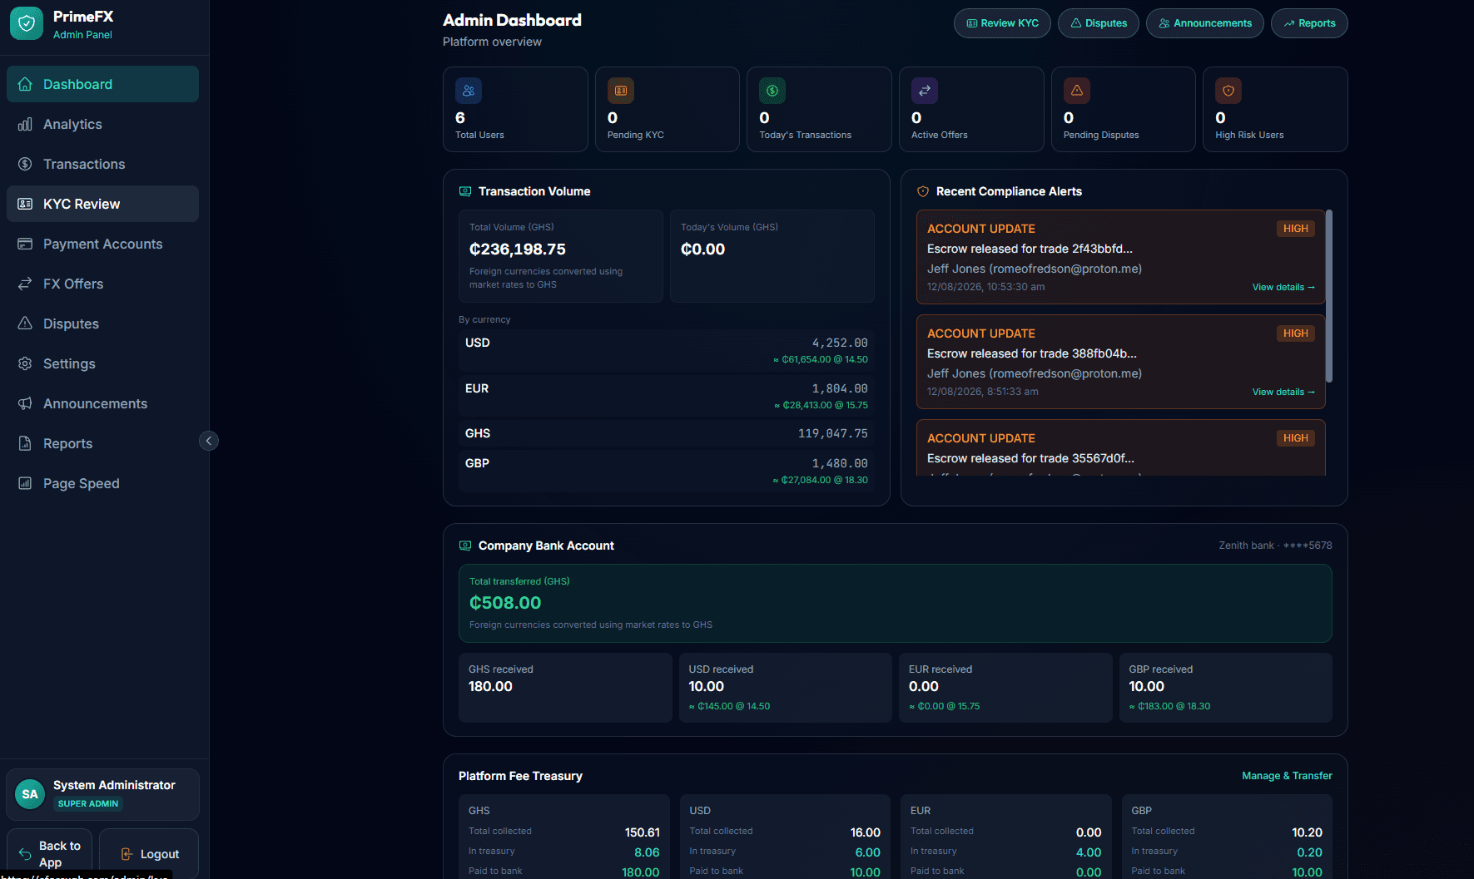Click the GBP volume row 1,480.00
1474x879 pixels.
(x=666, y=471)
